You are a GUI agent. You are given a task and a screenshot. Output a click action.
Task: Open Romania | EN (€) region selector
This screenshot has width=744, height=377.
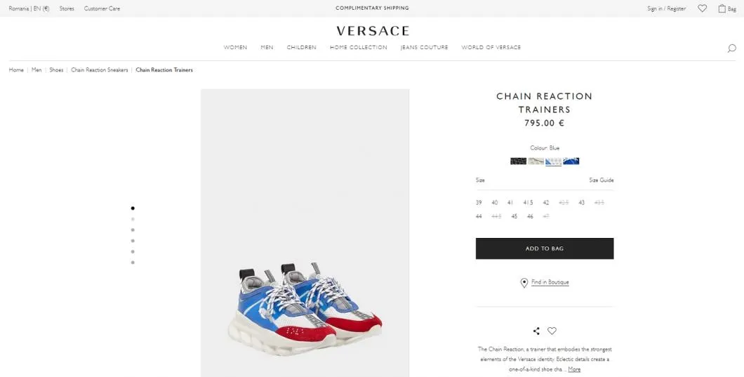(29, 8)
